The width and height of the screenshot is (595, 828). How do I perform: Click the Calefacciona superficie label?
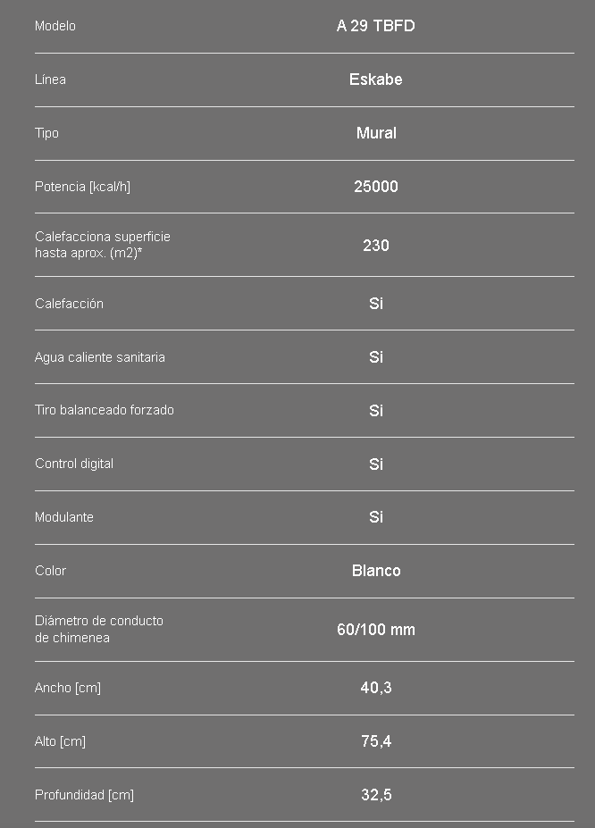click(x=103, y=245)
